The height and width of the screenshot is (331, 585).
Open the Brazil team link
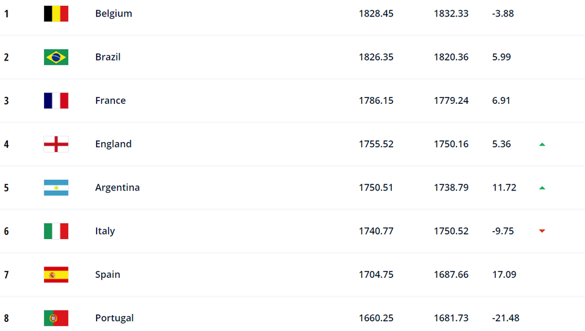(x=108, y=57)
